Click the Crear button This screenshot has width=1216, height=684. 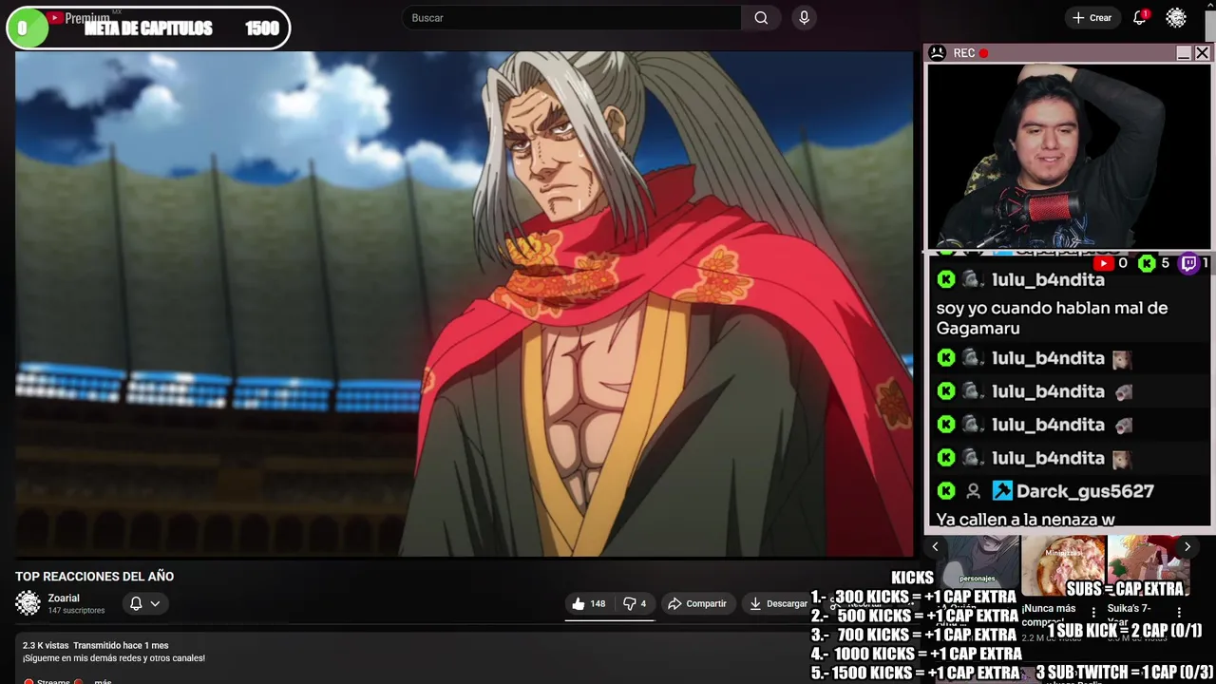1092,18
